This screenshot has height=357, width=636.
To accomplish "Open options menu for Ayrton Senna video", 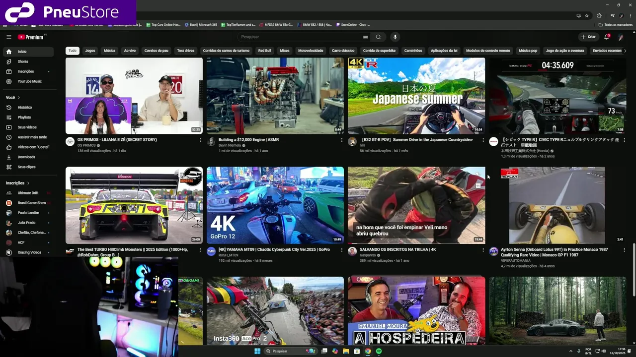I will pyautogui.click(x=624, y=250).
